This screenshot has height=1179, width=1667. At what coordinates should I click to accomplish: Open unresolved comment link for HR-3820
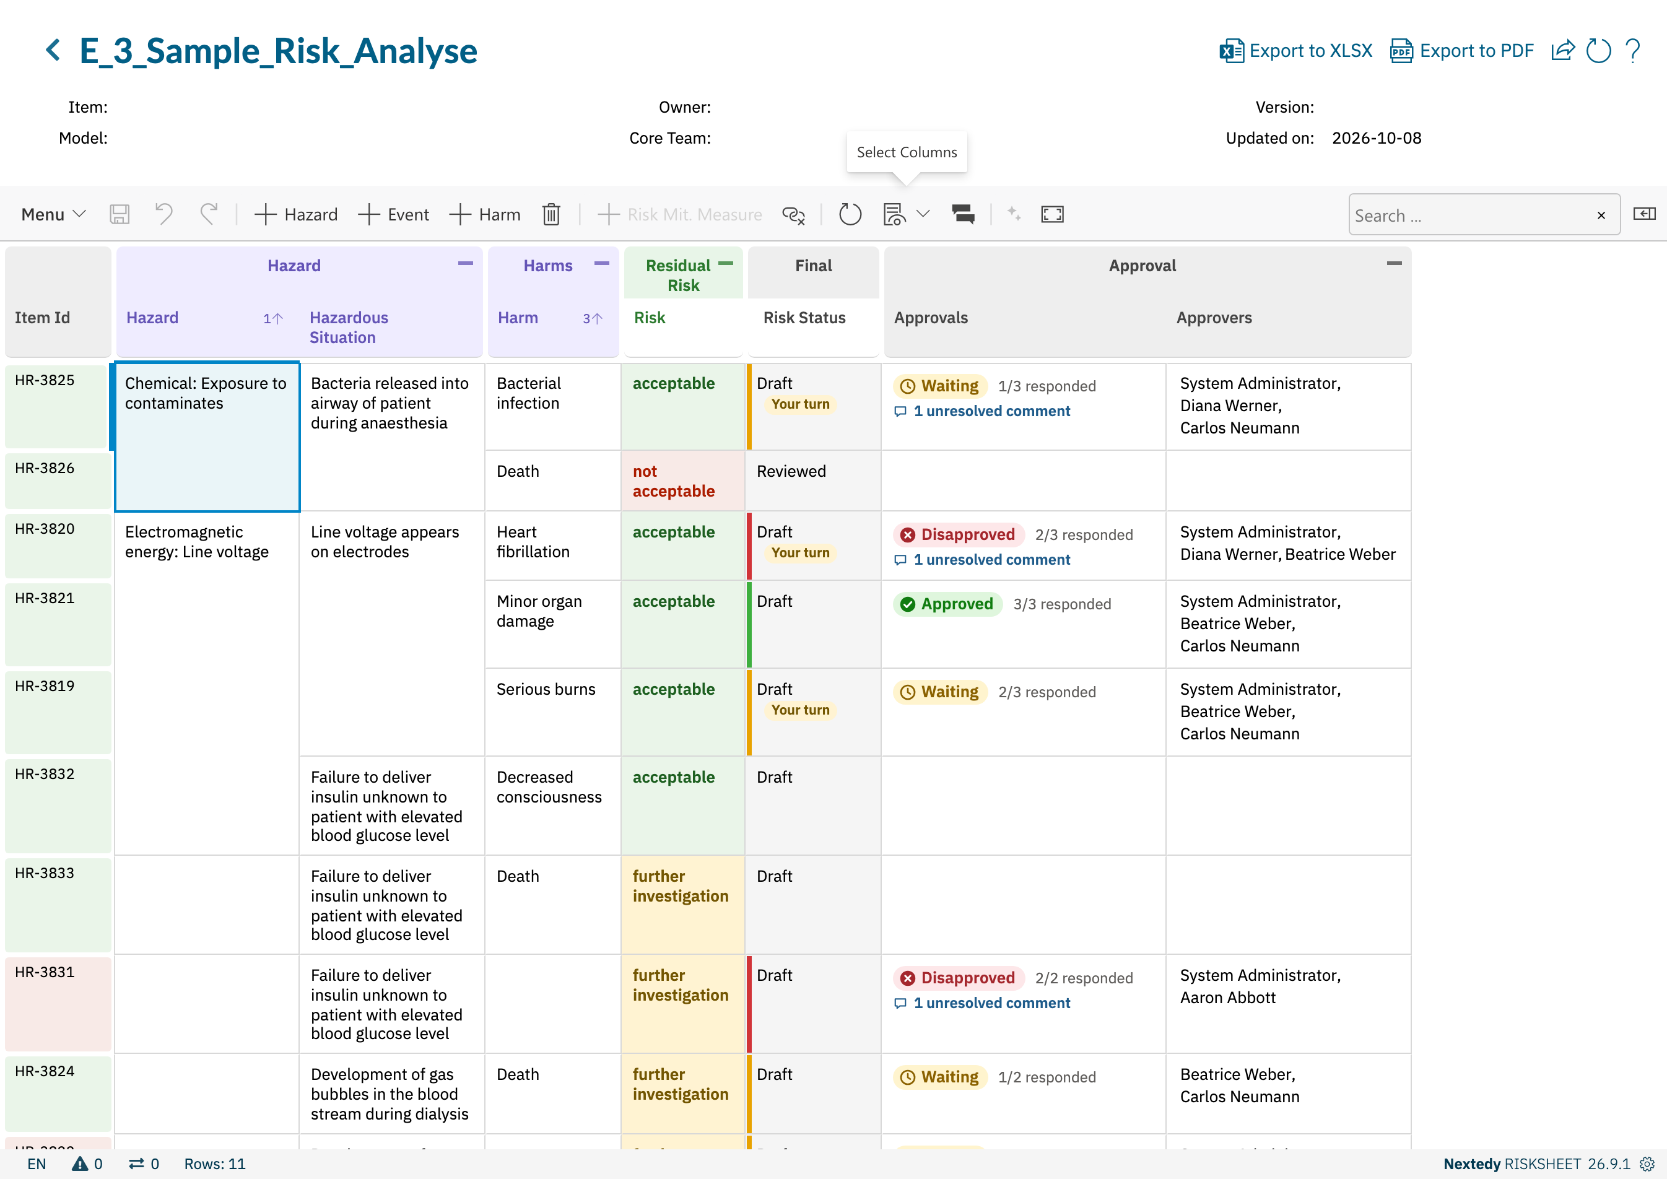[991, 560]
